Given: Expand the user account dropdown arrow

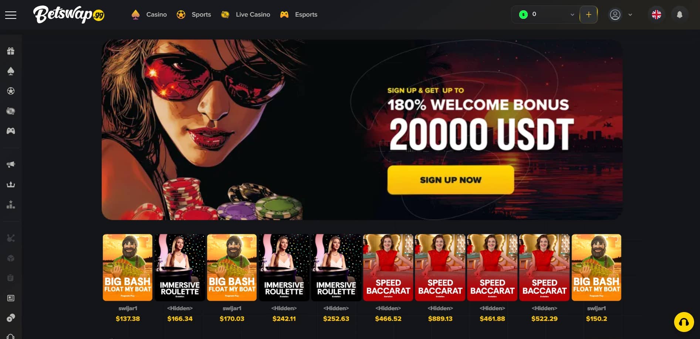Looking at the screenshot, I should click(630, 15).
